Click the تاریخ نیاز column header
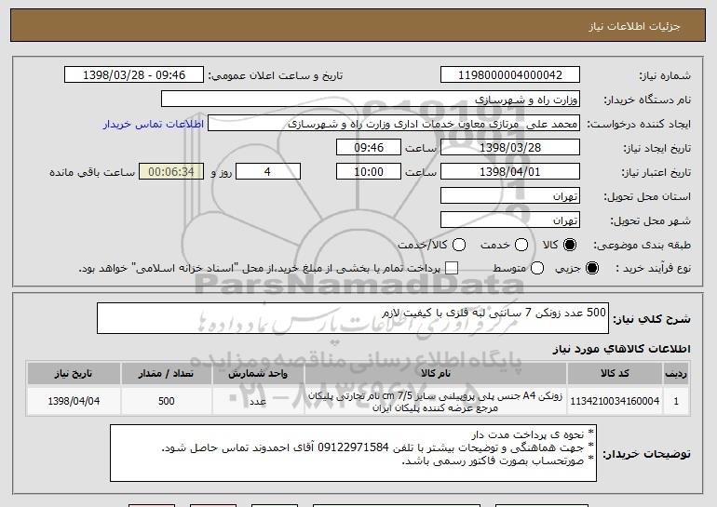Viewport: 717px width, 507px height. tap(74, 374)
